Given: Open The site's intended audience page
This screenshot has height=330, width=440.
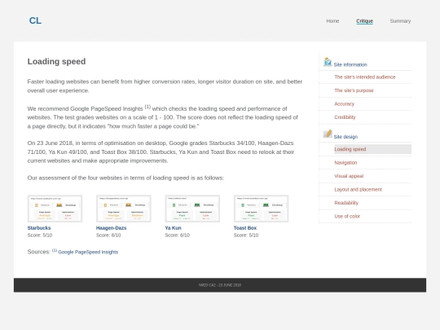Looking at the screenshot, I should point(365,77).
